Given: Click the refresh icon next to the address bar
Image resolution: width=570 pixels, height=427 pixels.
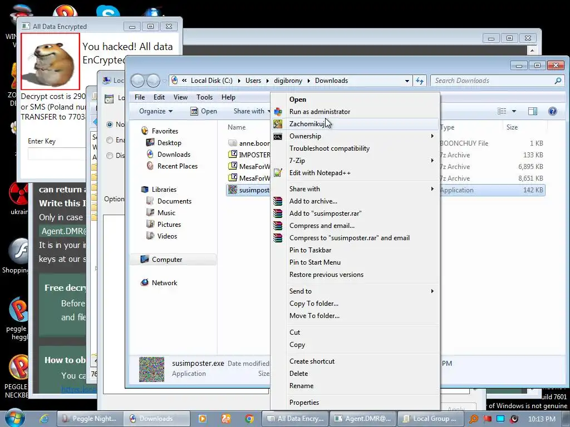Looking at the screenshot, I should pos(420,81).
